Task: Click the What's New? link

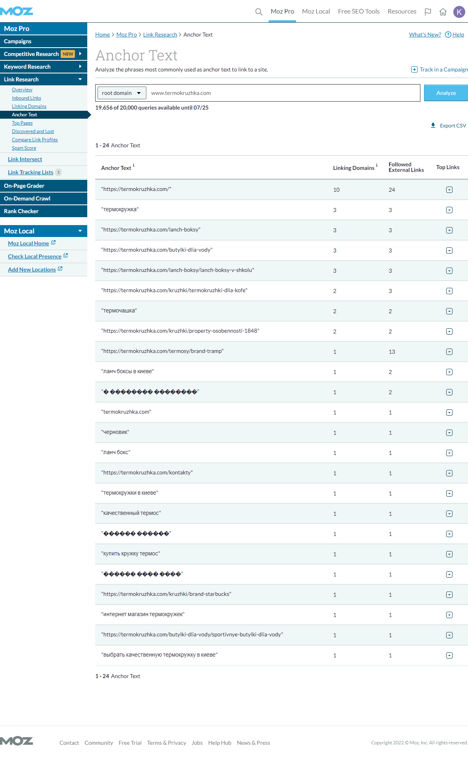Action: pyautogui.click(x=425, y=35)
